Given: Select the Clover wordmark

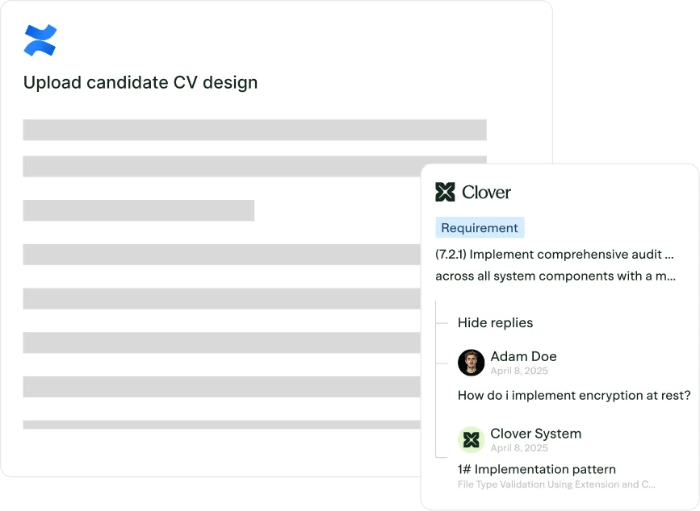Looking at the screenshot, I should (x=488, y=193).
